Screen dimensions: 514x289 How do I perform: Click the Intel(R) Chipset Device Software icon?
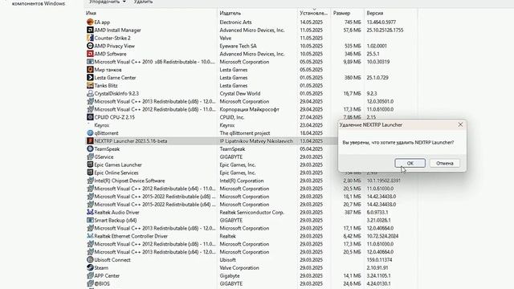point(90,181)
